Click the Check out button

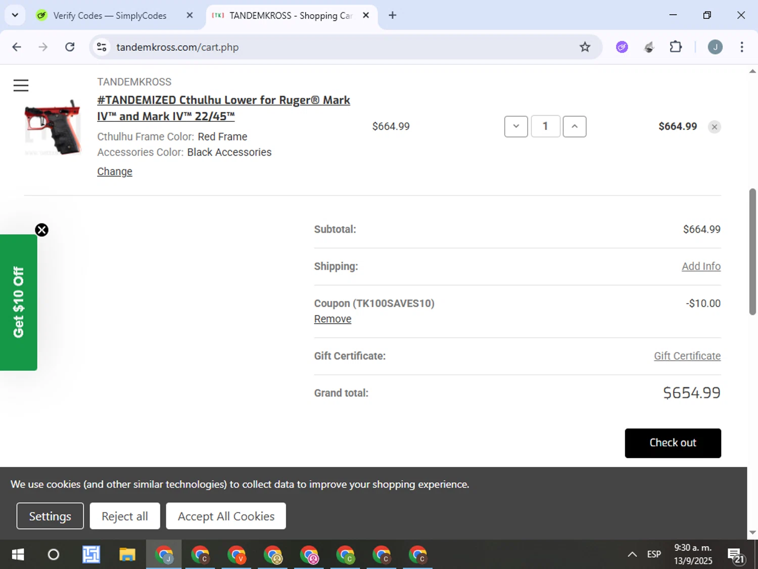pos(673,443)
